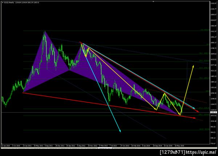
Task: Click the 1409.12 price scale label
Action: point(213,82)
